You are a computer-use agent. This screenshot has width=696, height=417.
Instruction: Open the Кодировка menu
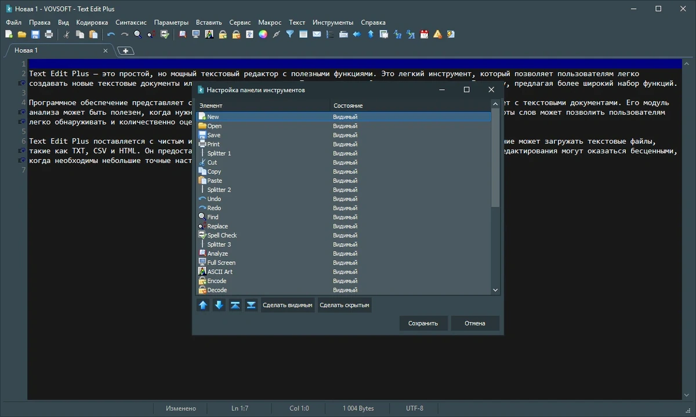click(92, 23)
